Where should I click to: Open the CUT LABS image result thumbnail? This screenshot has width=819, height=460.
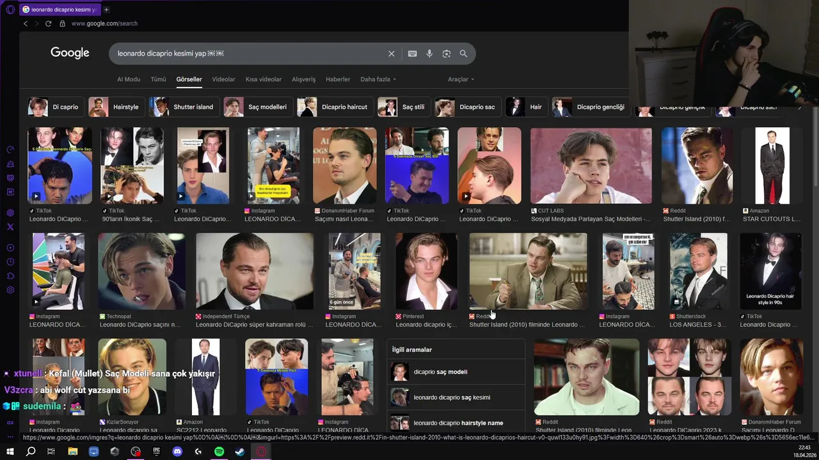(x=591, y=165)
